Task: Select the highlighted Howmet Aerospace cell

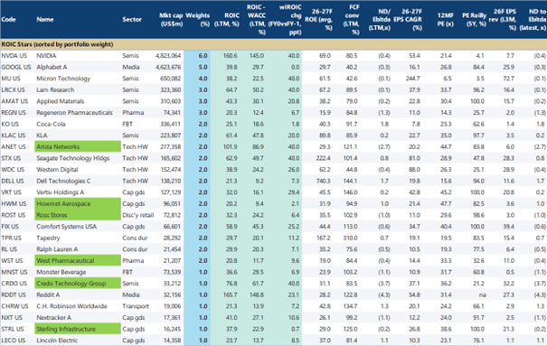Action: tap(78, 204)
